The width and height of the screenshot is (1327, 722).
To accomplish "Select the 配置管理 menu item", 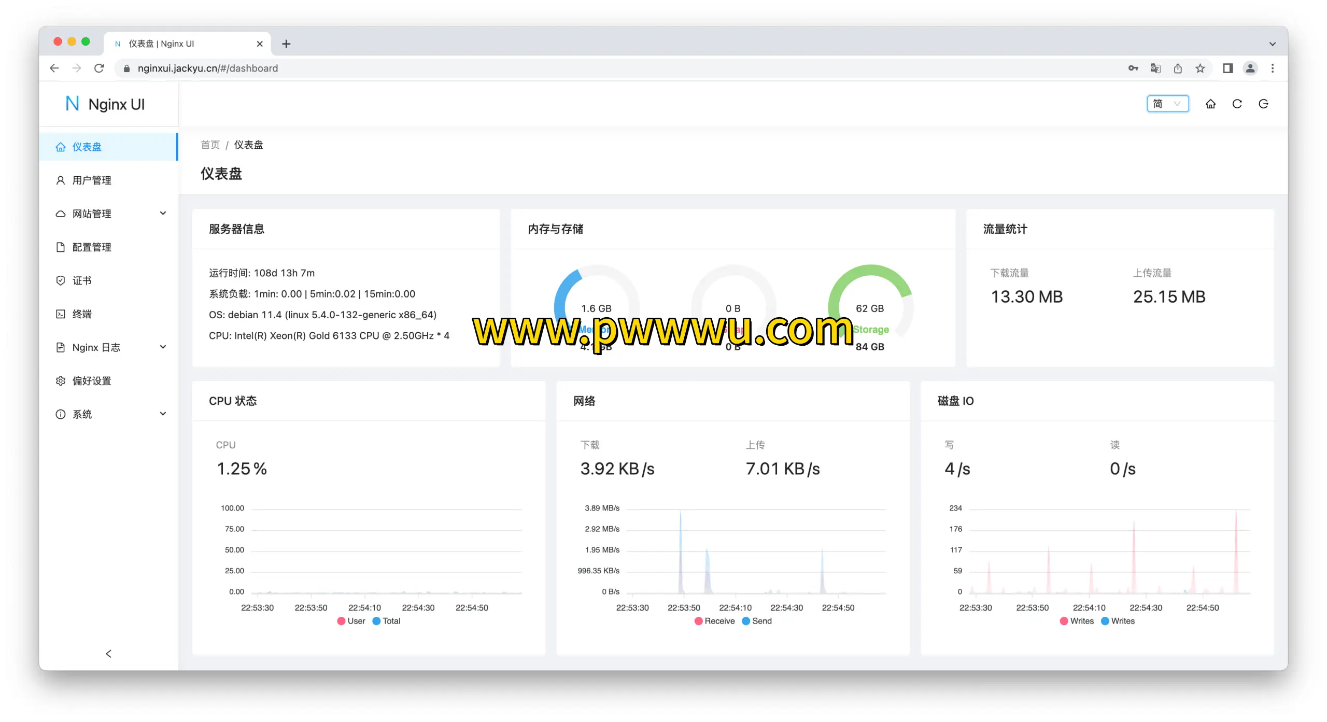I will point(91,247).
